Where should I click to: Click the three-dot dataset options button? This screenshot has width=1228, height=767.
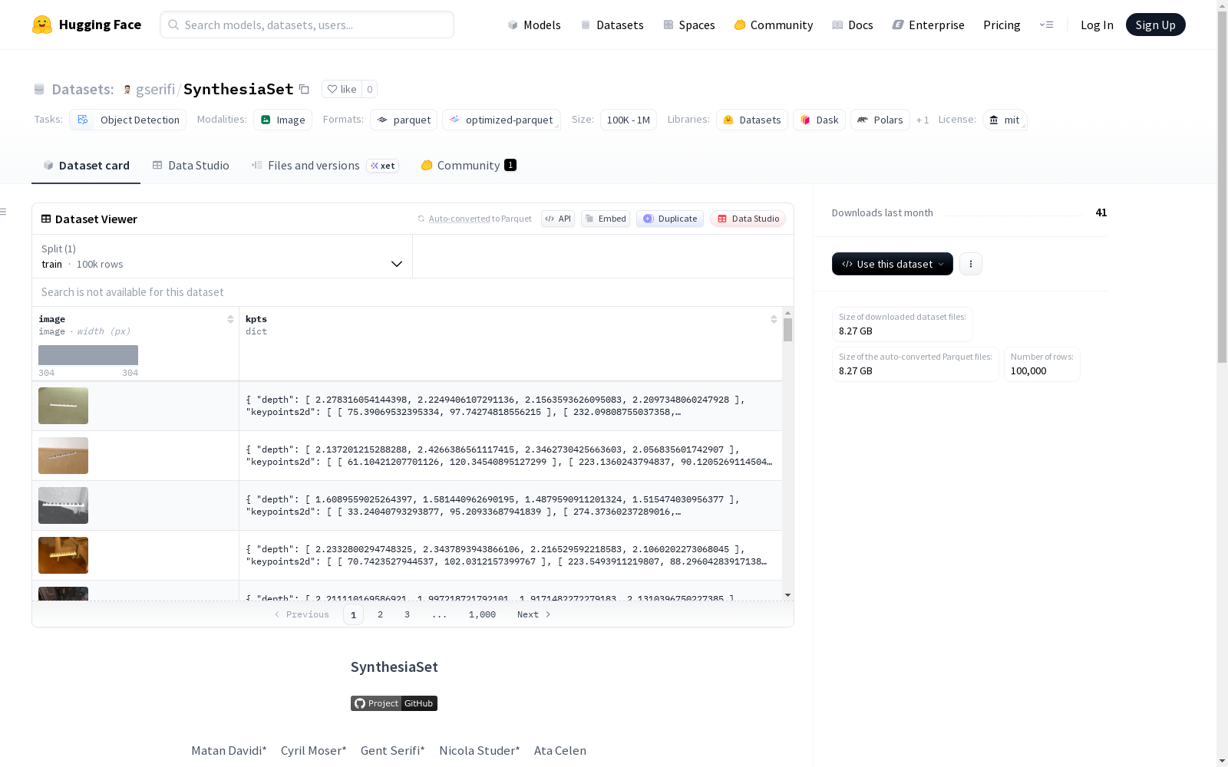coord(971,264)
